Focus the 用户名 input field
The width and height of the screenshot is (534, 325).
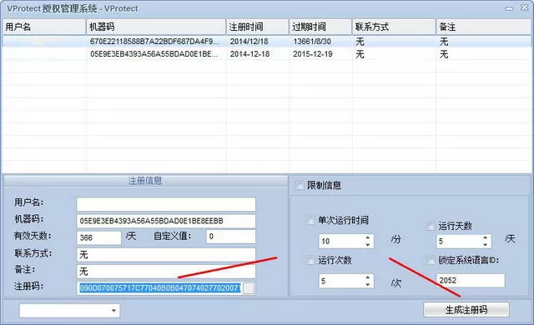click(166, 204)
